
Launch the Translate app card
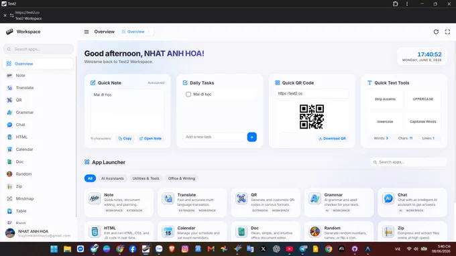click(192, 202)
